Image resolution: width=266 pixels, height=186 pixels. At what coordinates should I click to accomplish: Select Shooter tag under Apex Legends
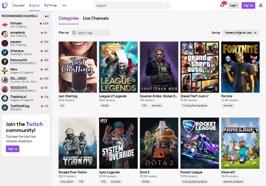(116, 182)
